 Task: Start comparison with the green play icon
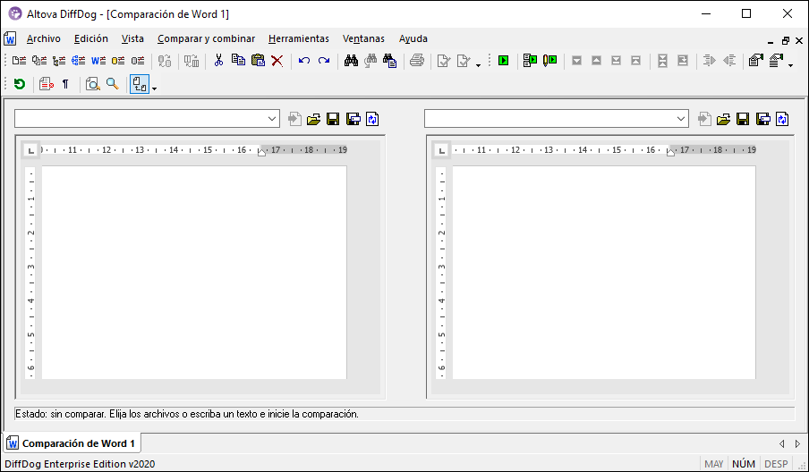click(x=504, y=61)
